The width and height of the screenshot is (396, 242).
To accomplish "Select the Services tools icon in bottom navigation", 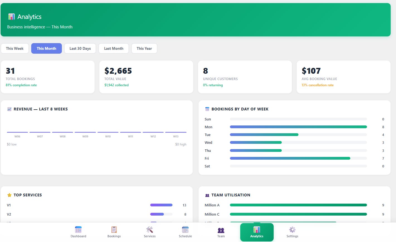I will point(150,229).
